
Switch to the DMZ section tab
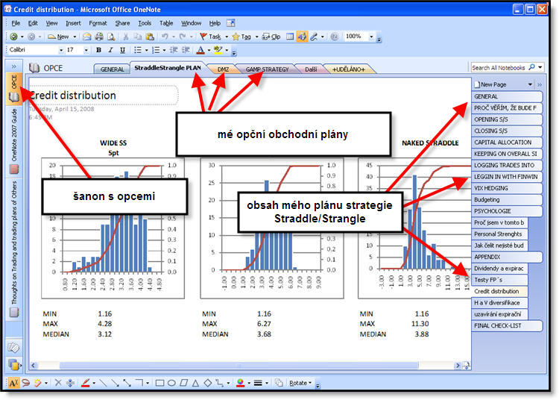coord(223,69)
